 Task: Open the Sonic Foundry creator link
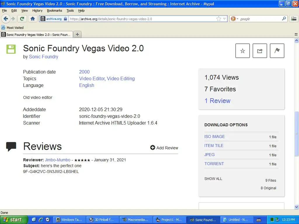click(x=44, y=57)
